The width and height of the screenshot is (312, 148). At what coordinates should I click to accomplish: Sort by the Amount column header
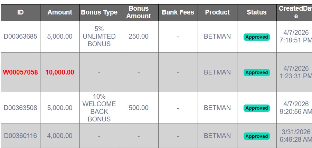60,12
